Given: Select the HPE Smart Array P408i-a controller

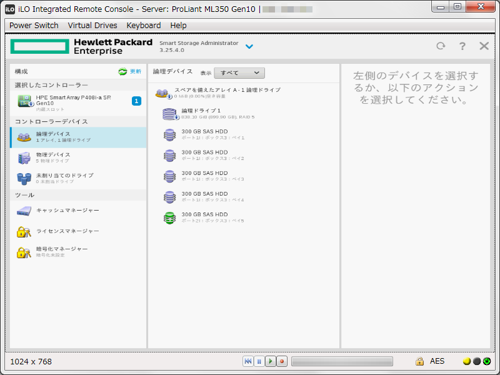Looking at the screenshot, I should pyautogui.click(x=75, y=102).
